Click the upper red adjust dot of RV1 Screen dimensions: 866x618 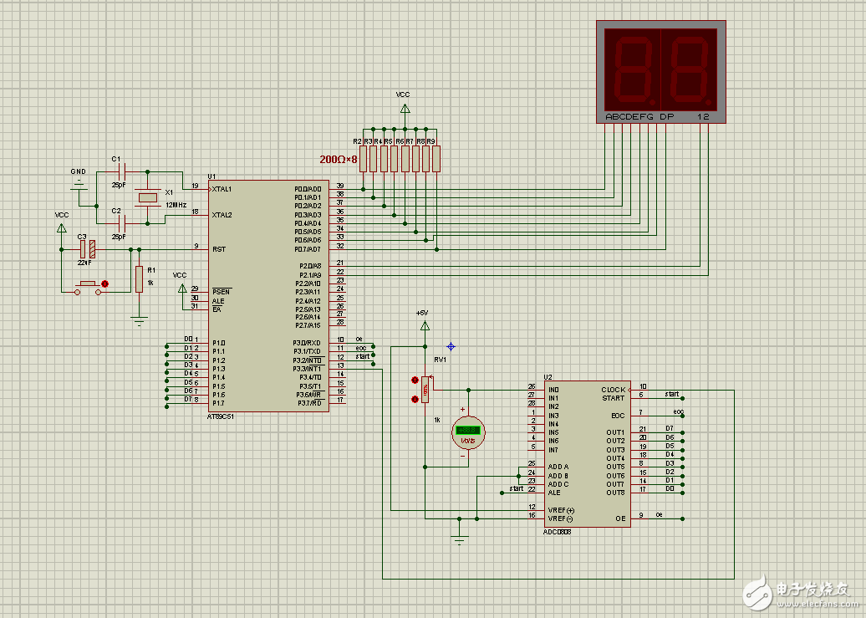(415, 380)
